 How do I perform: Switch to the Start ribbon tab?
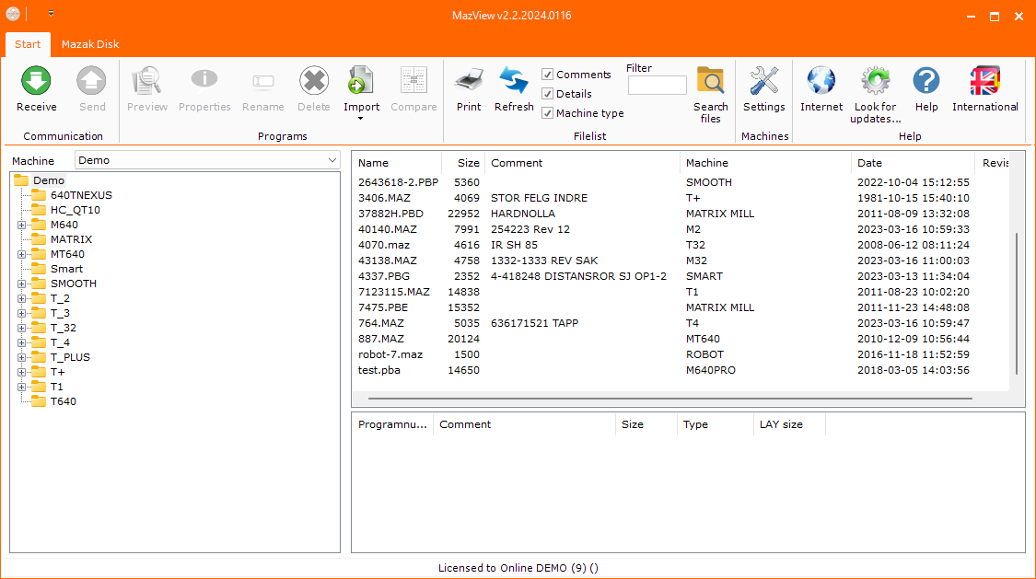click(x=28, y=44)
